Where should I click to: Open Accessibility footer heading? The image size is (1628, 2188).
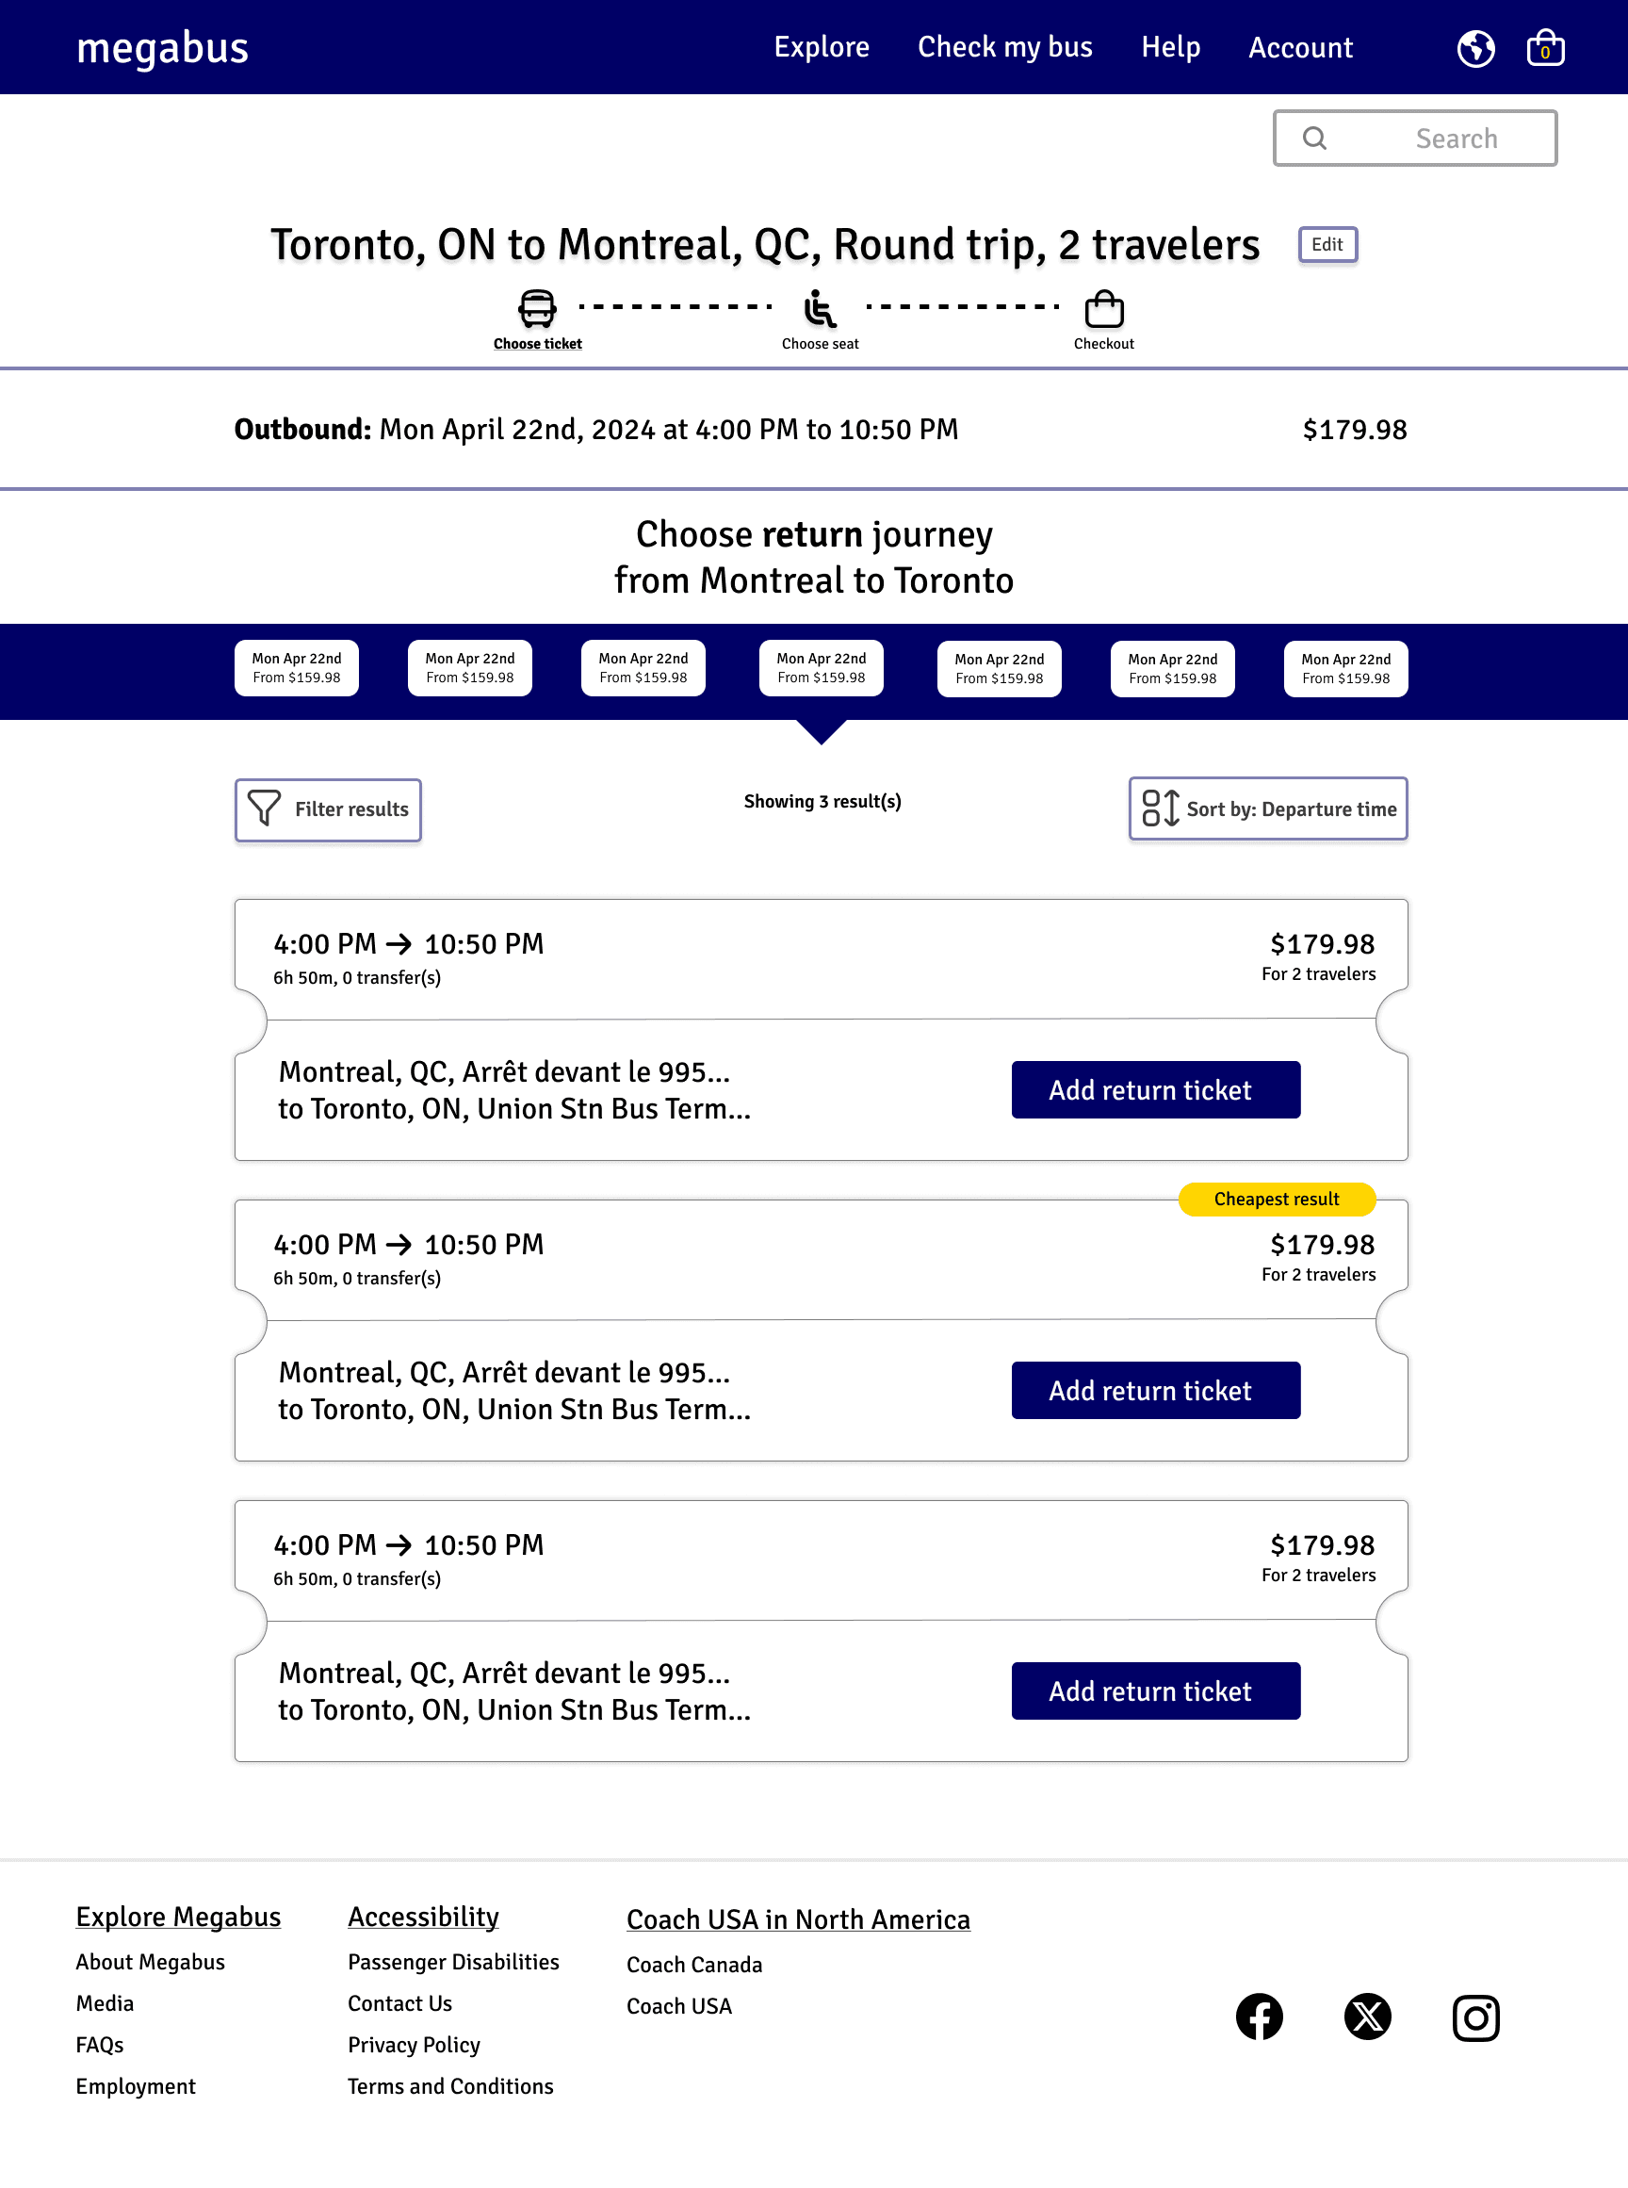pos(423,1917)
